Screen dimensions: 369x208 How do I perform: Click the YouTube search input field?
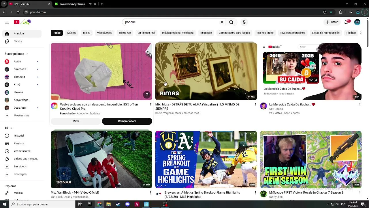[171, 22]
